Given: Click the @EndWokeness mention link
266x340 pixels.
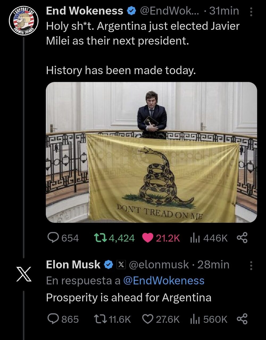Looking at the screenshot, I should point(164,281).
